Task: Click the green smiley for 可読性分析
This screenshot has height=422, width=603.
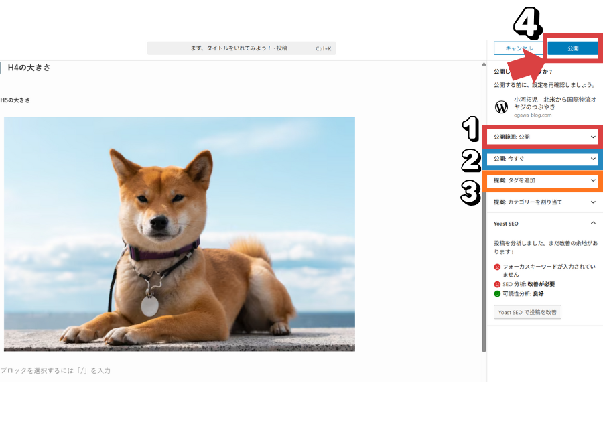Action: (497, 293)
